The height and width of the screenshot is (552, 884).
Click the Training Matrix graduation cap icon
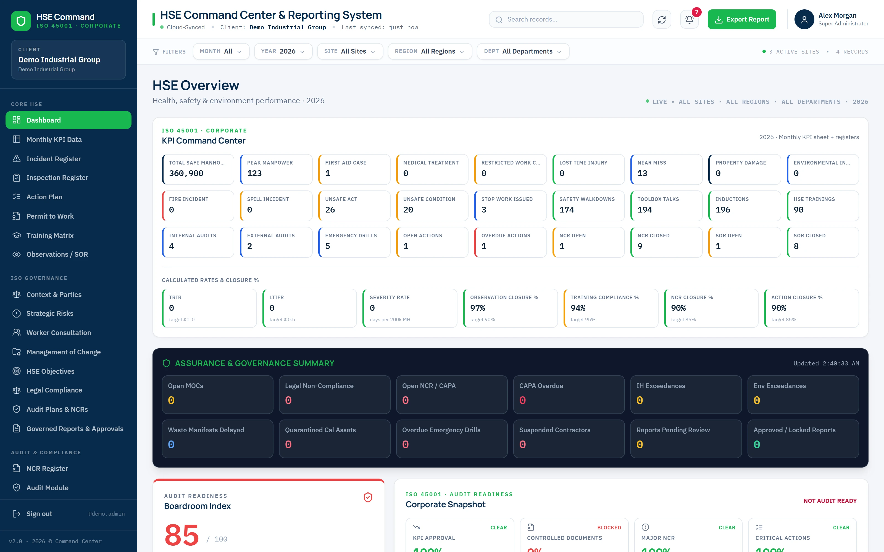pyautogui.click(x=17, y=235)
